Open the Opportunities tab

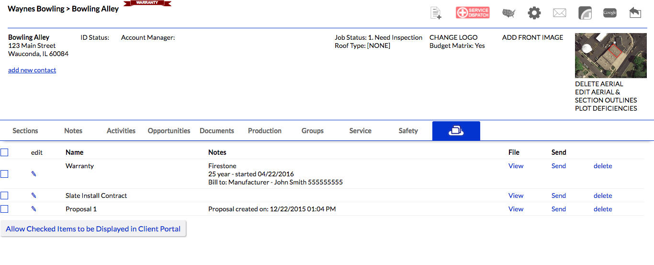pos(169,131)
